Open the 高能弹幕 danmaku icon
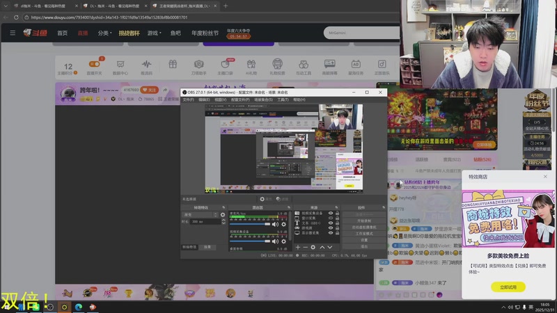Screen dimensions: 557x313 pos(329,67)
